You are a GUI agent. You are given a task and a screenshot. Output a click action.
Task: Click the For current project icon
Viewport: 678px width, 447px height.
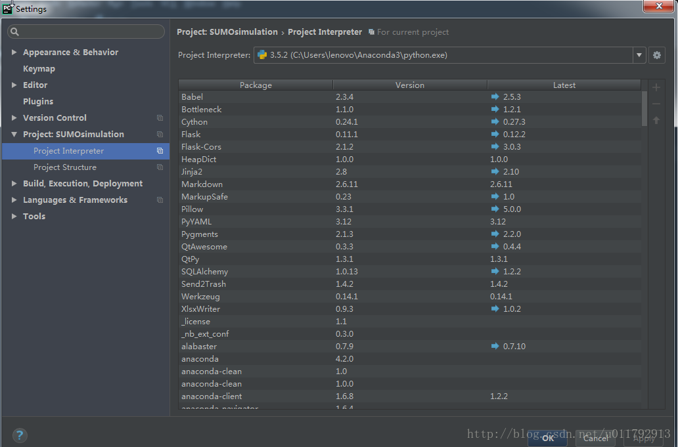371,32
